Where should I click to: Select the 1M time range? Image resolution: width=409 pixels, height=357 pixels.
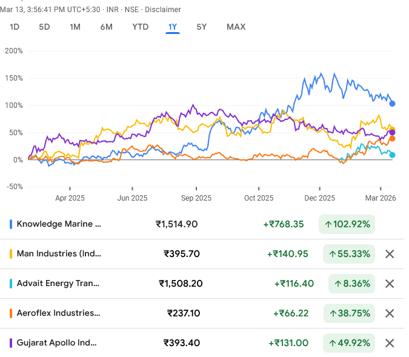pos(75,27)
